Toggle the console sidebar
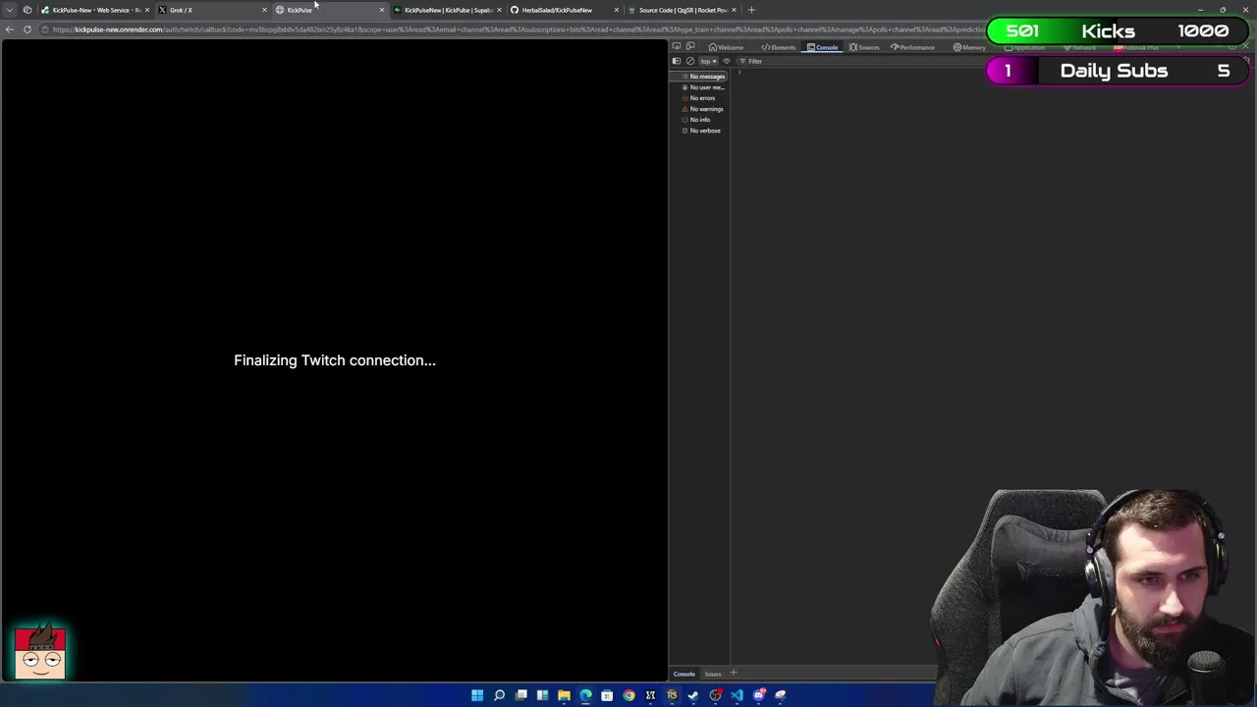Screen dimensions: 1257x707 coord(676,61)
